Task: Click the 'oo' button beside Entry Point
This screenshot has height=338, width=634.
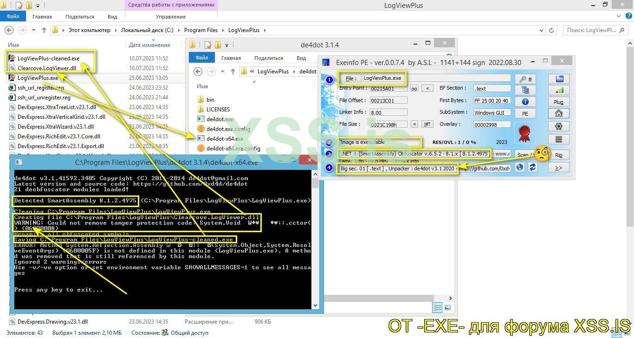Action: (x=414, y=88)
